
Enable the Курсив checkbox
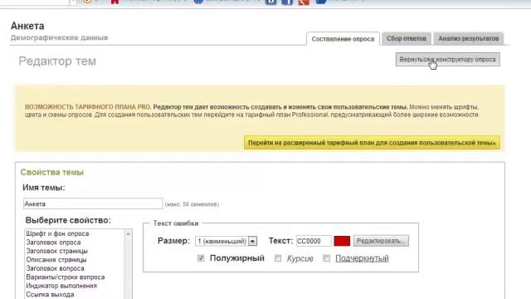click(278, 258)
